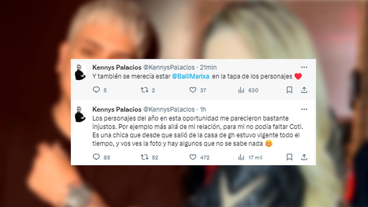Like the tweet with 37 likes
The height and width of the screenshot is (207, 368).
pyautogui.click(x=193, y=90)
